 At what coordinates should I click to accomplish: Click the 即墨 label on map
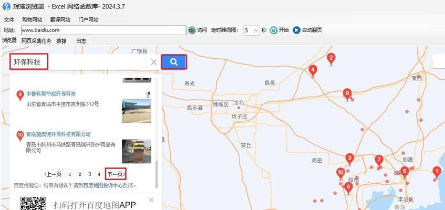[x=408, y=160]
